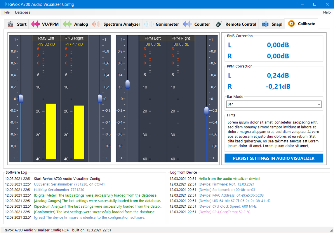Click the [Digital Meter] settings loaded log line
The height and width of the screenshot is (233, 334).
[x=96, y=195]
